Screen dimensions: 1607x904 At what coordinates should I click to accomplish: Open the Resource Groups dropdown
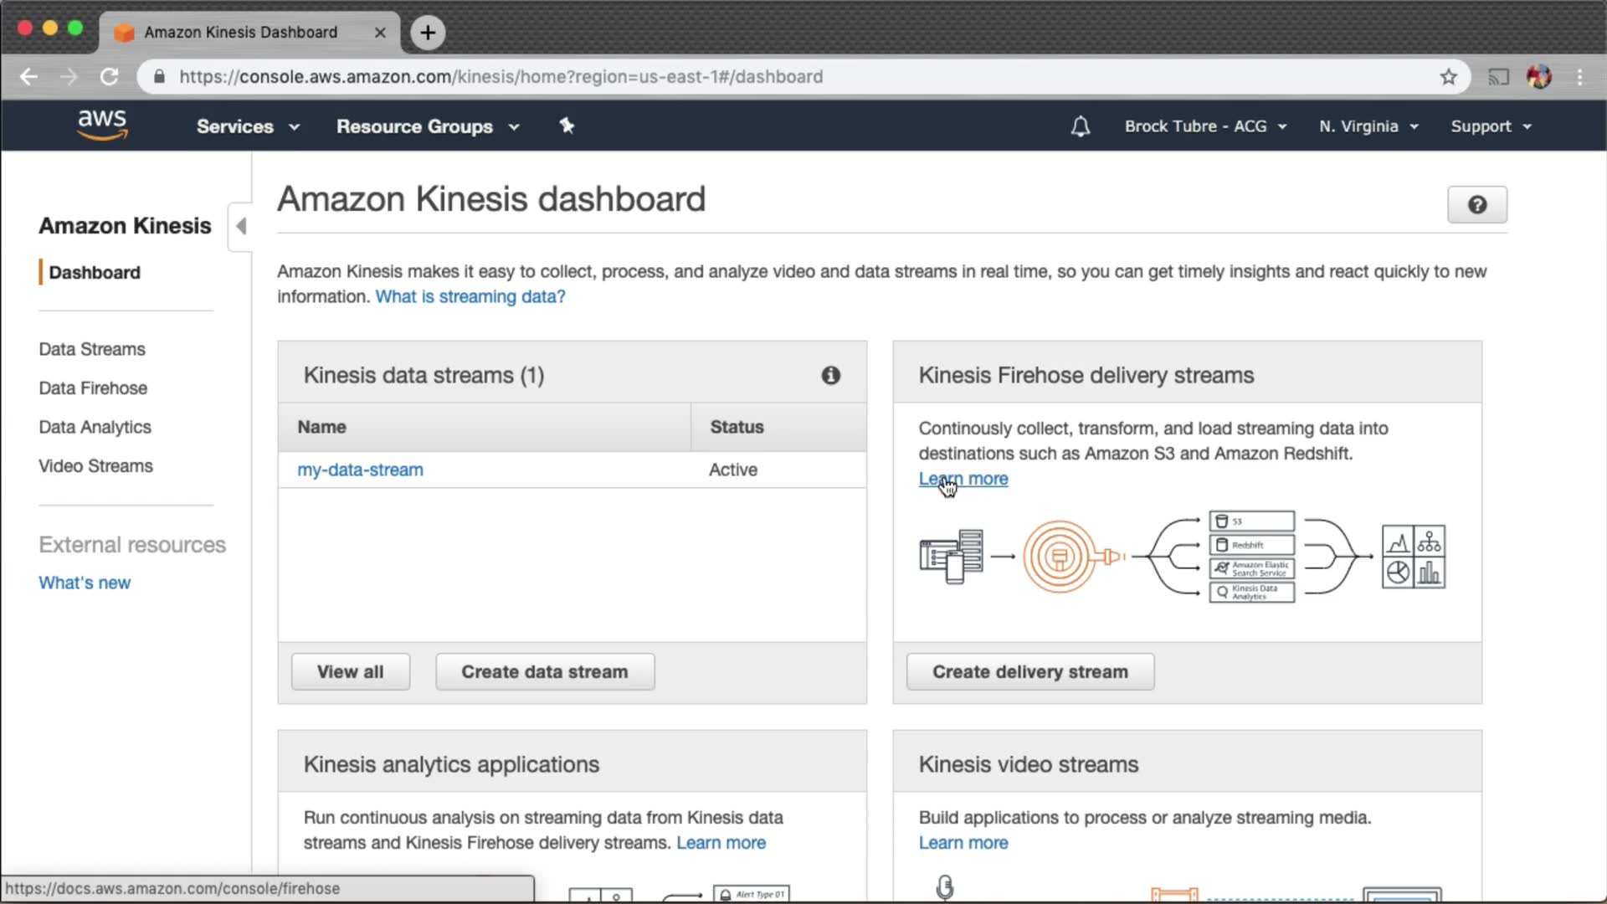point(428,126)
